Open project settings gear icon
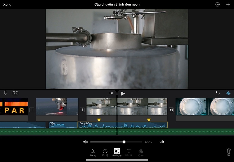Viewport: 234px width, 162px height. (217, 4)
